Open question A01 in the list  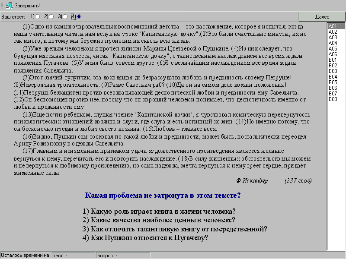tap(336, 26)
